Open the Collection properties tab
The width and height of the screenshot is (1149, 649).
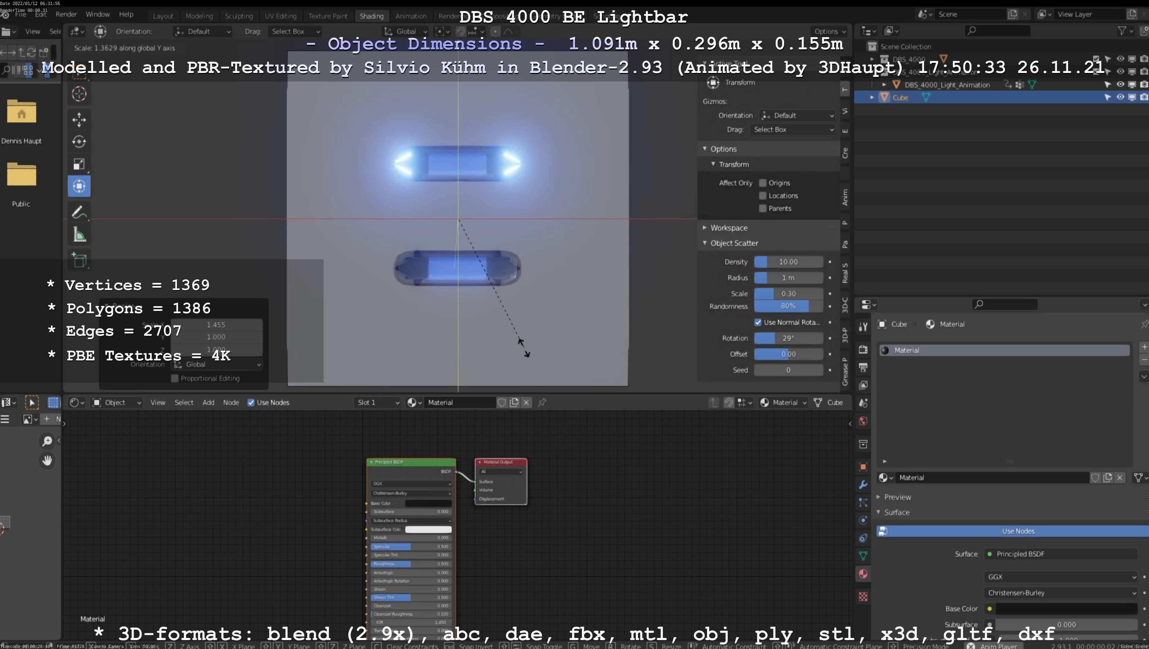coord(863,444)
